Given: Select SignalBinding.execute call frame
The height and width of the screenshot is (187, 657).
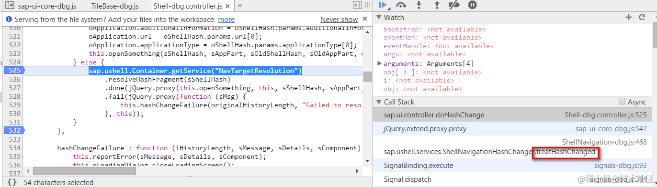Looking at the screenshot, I should pyautogui.click(x=512, y=166).
